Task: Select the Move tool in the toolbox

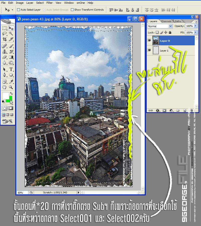Action: coord(11,28)
